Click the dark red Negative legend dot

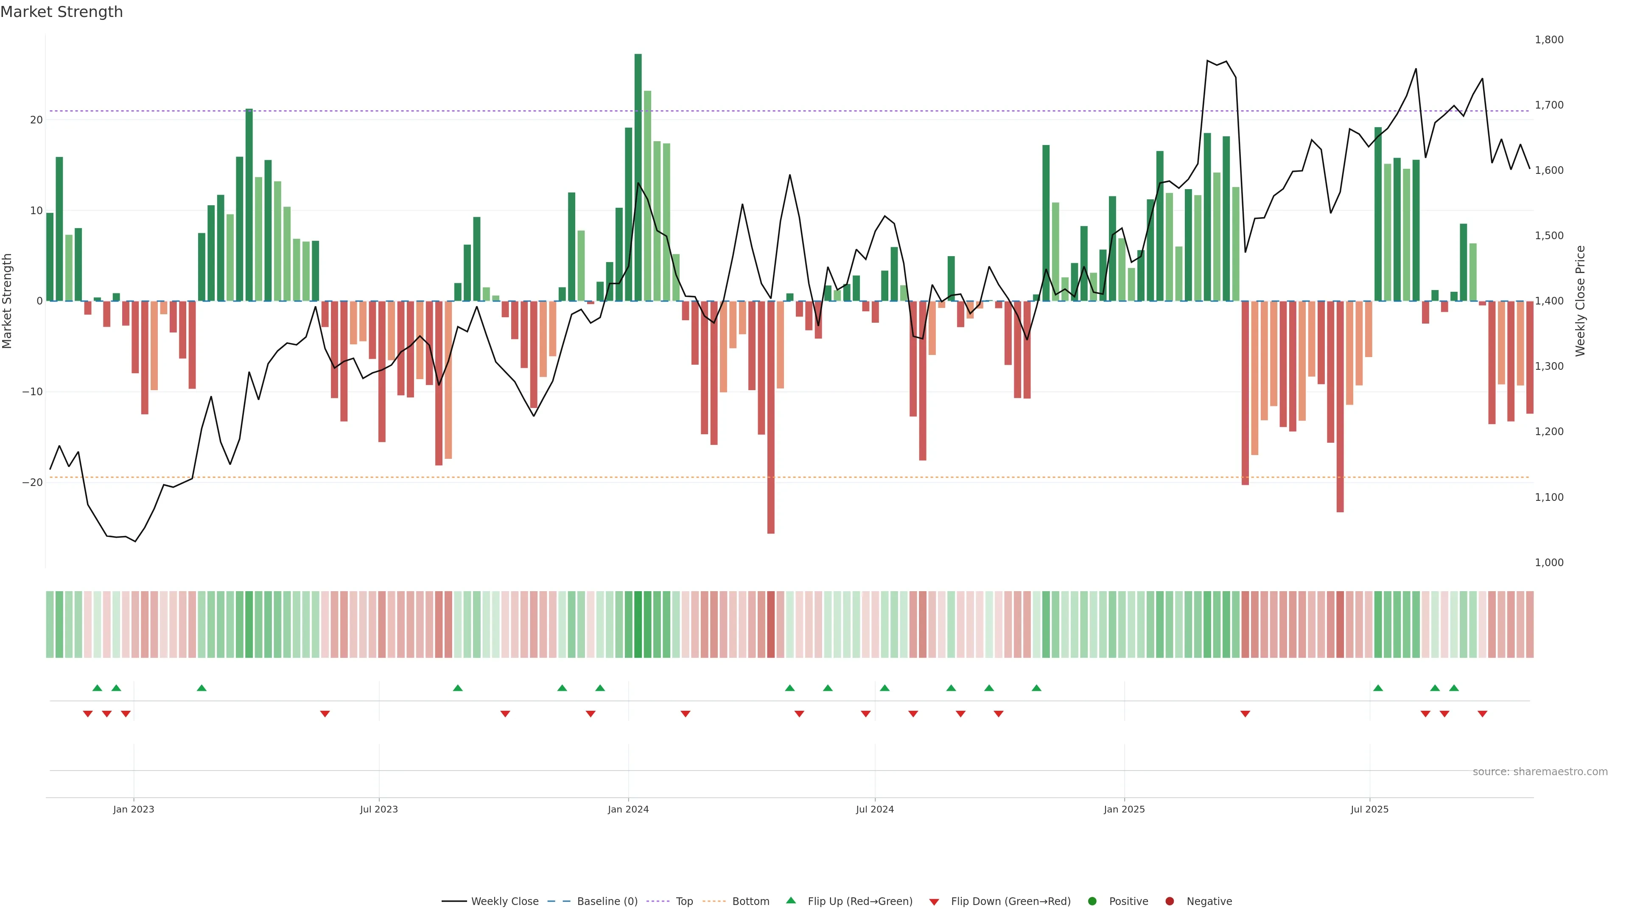coord(1169,902)
